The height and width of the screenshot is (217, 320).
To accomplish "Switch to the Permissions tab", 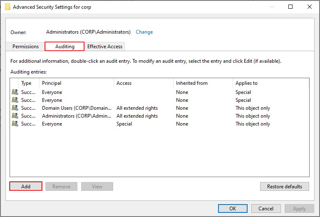I will pyautogui.click(x=25, y=47).
